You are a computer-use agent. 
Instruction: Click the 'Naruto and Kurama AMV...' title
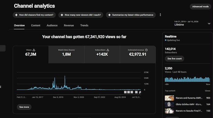click(x=189, y=98)
